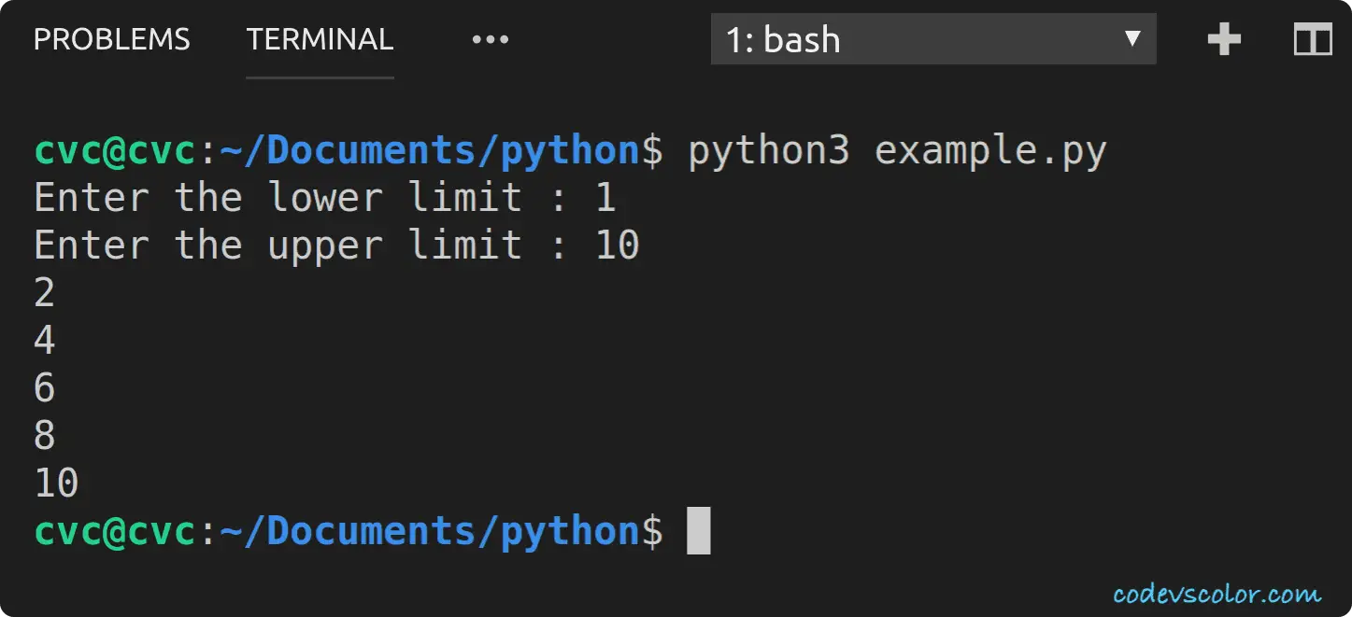Select the TERMINAL tab
Image resolution: width=1352 pixels, height=617 pixels.
click(319, 39)
